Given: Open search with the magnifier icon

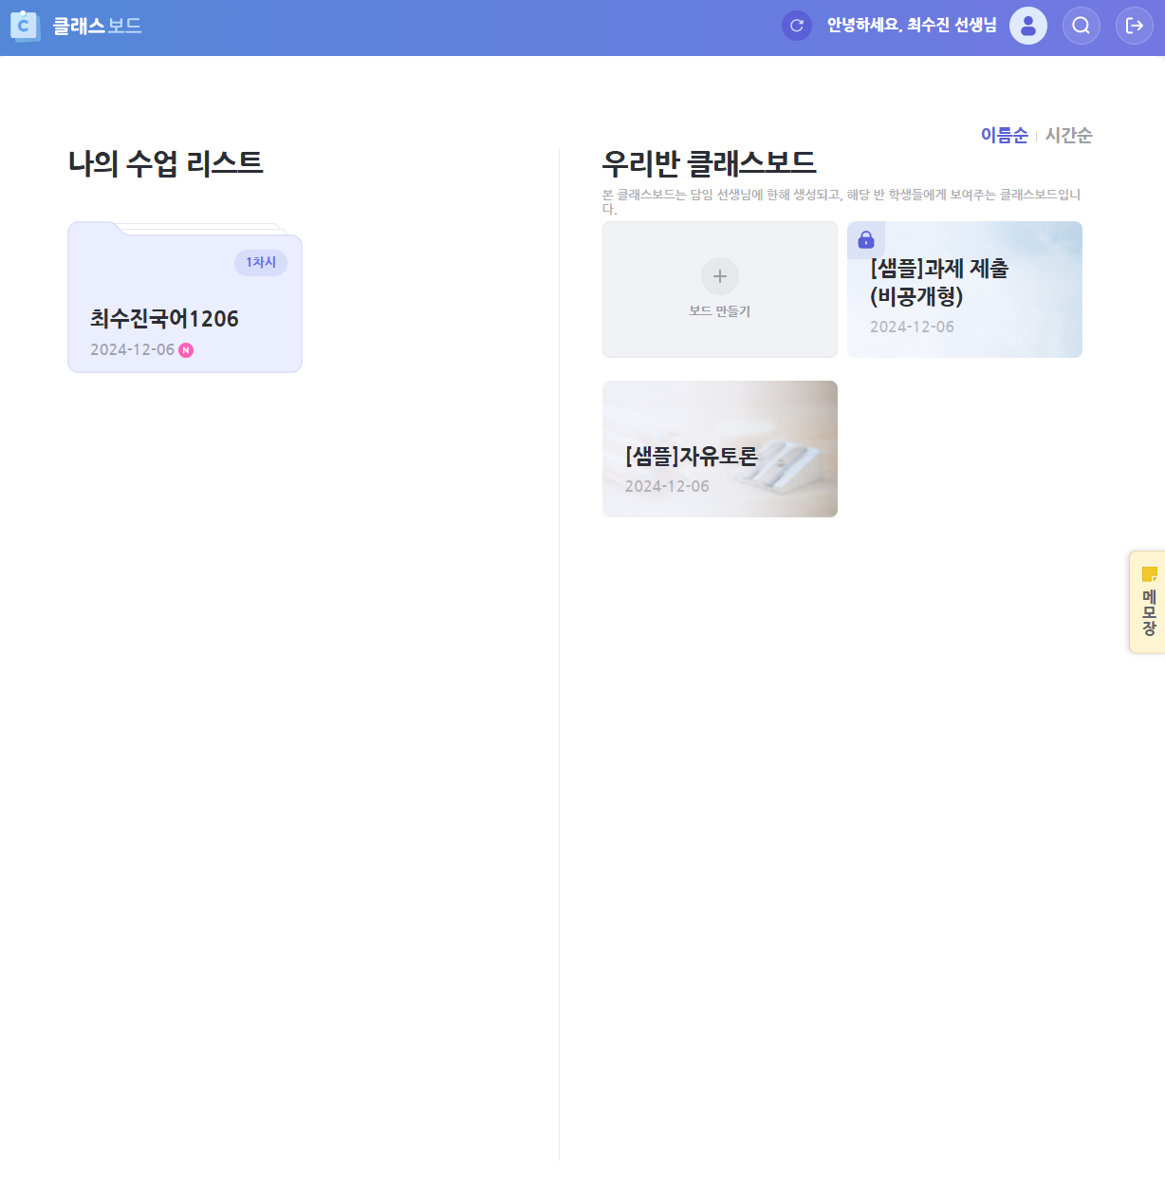Looking at the screenshot, I should 1082,26.
